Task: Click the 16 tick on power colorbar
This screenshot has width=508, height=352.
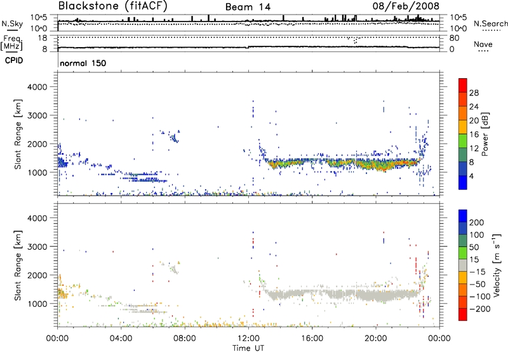Action: pos(474,135)
